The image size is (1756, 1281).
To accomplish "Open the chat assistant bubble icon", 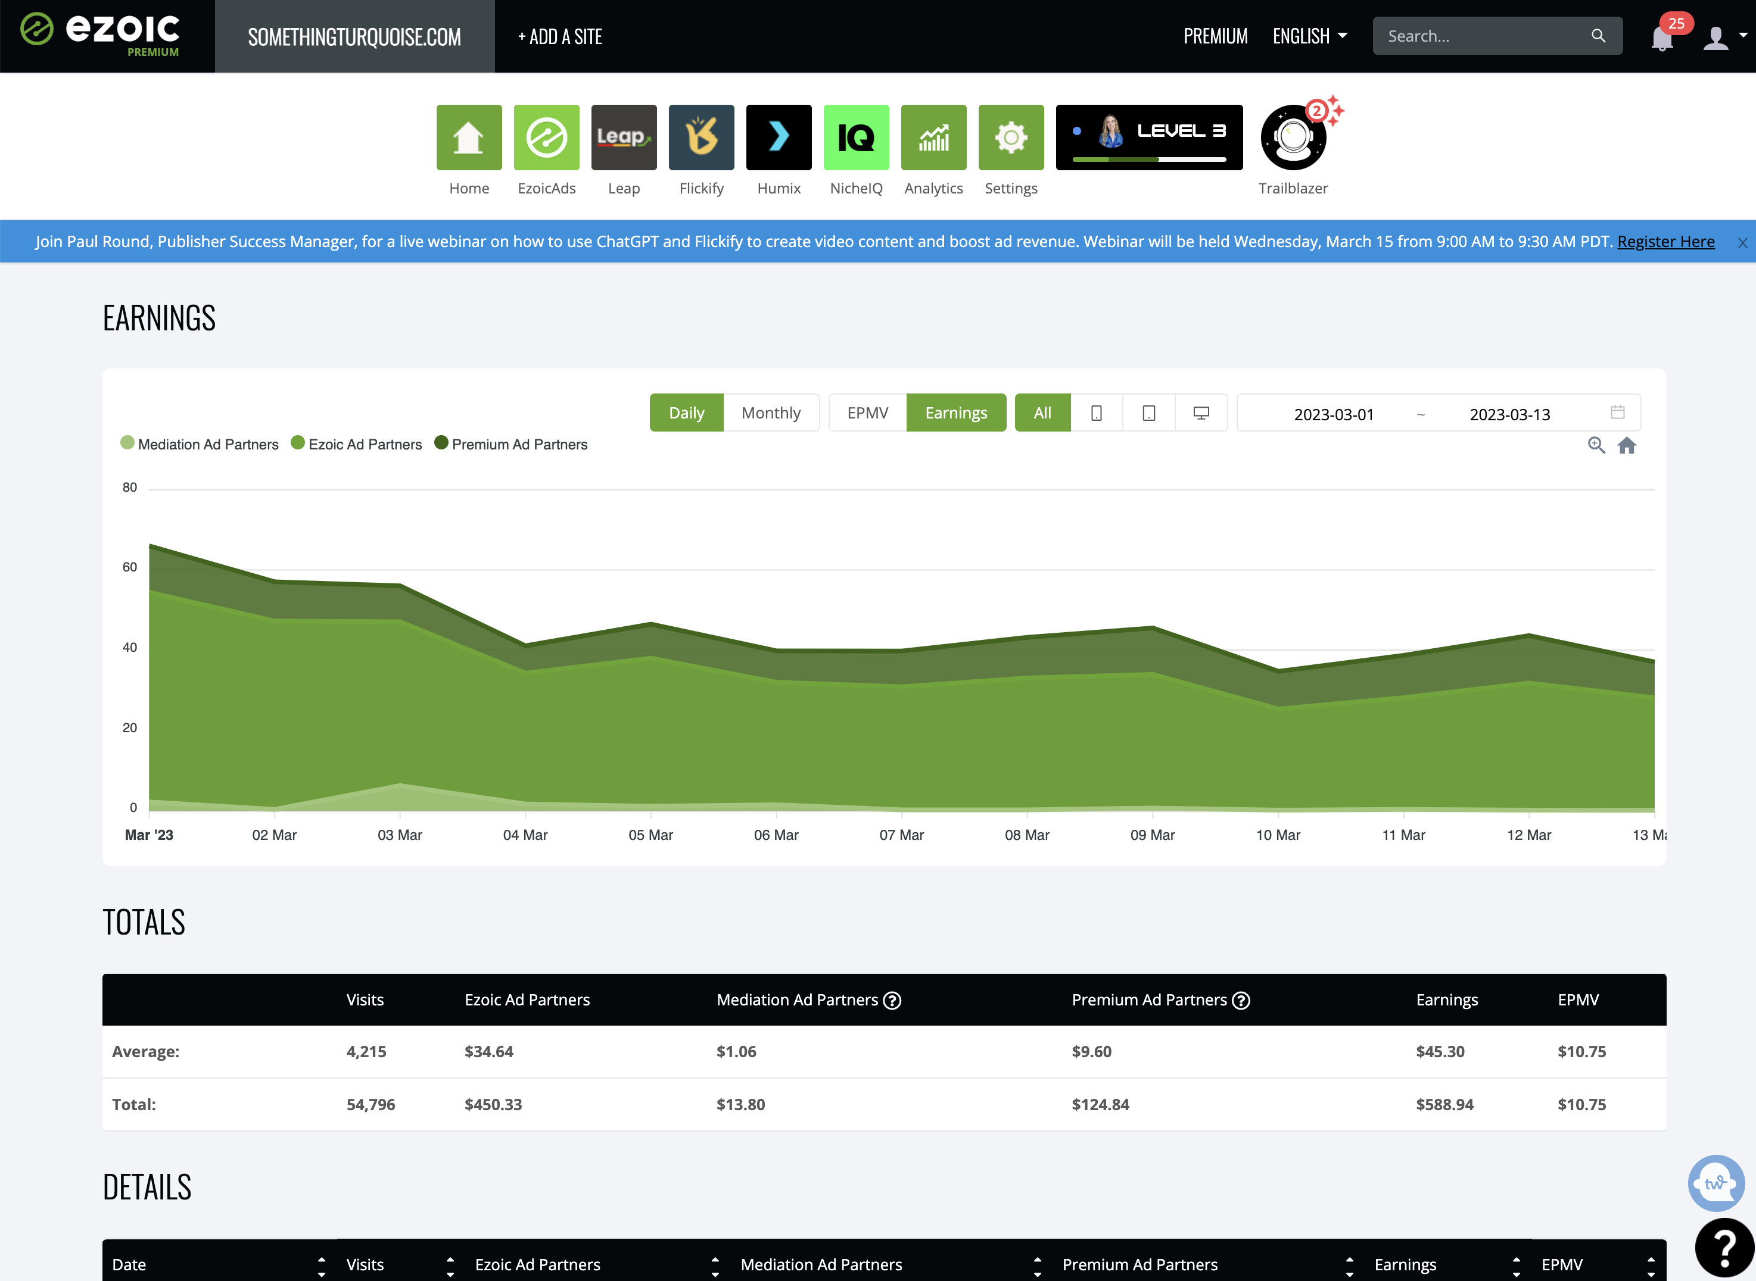I will (x=1715, y=1183).
